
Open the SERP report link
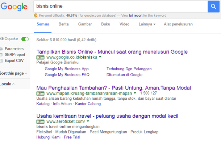coord(15,55)
